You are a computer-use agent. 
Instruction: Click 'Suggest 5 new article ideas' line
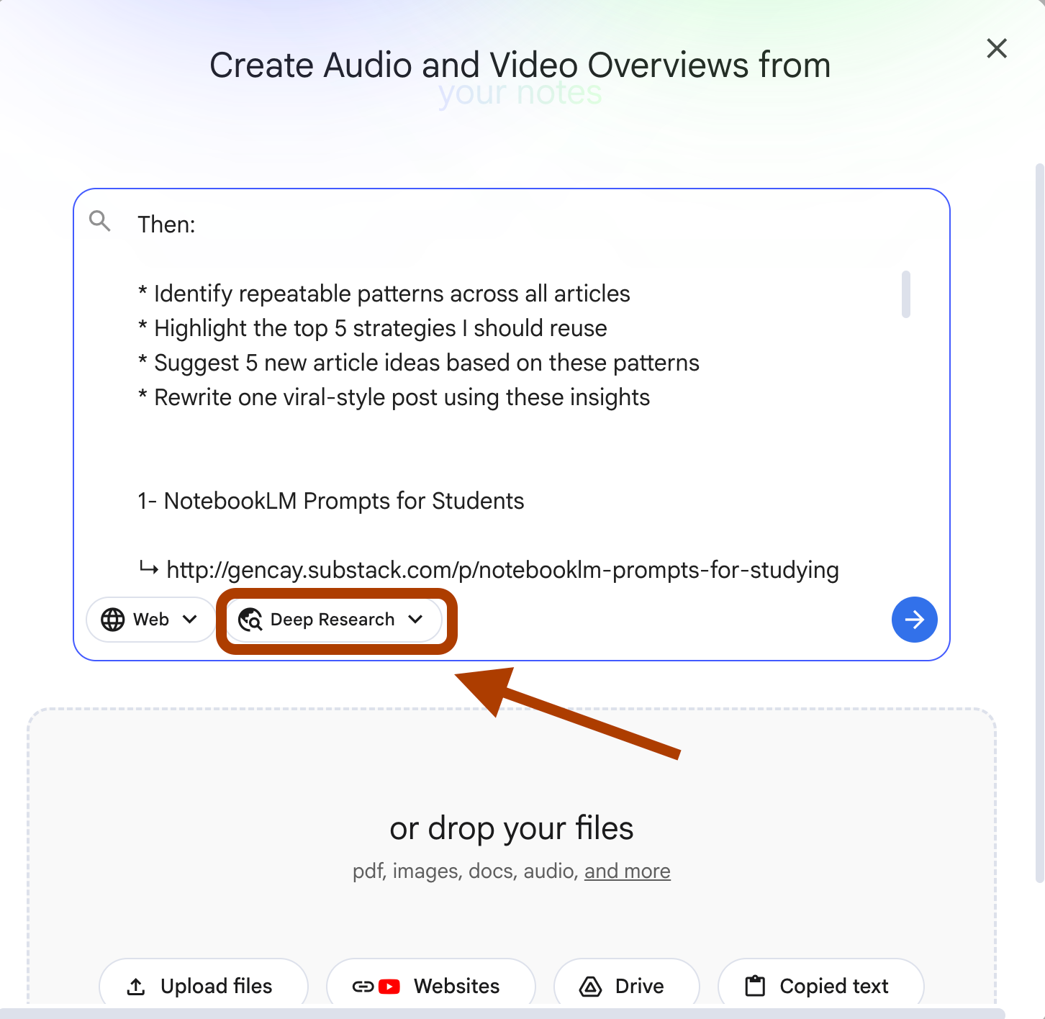419,363
